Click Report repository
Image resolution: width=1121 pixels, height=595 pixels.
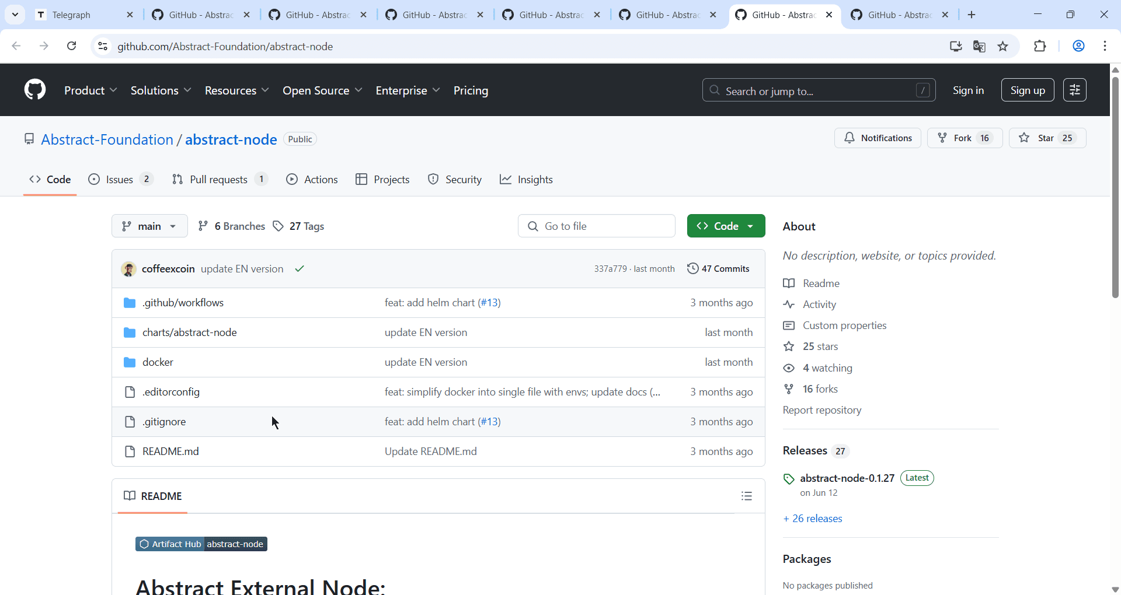coord(822,410)
